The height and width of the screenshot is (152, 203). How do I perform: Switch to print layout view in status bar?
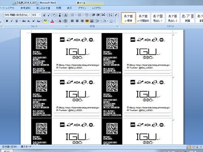point(190,147)
